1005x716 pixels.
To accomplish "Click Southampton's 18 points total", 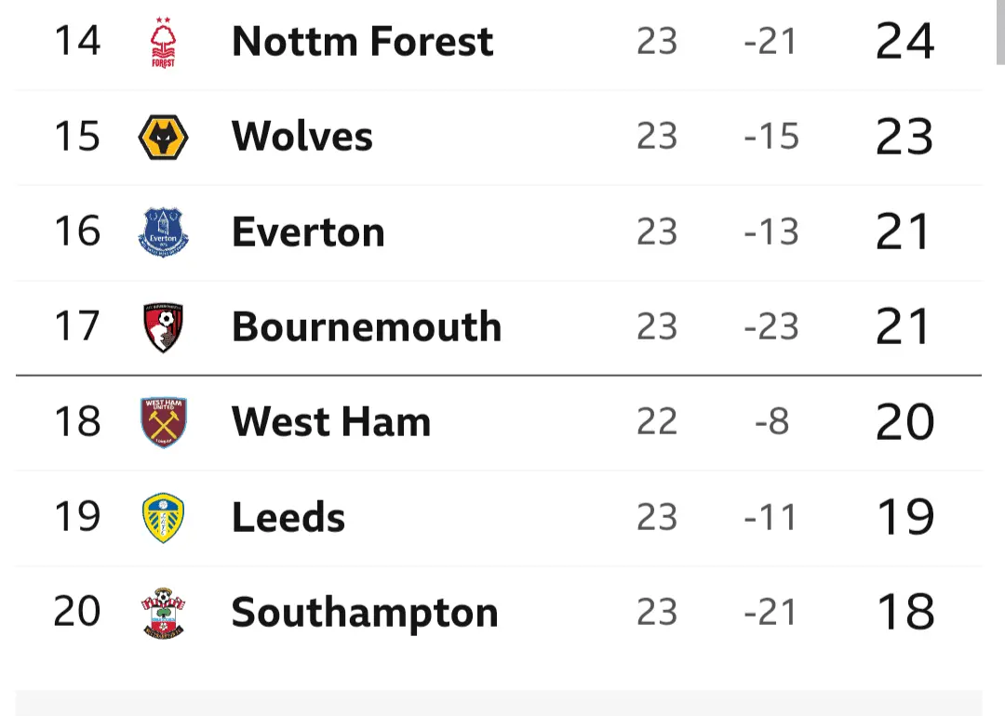I will coord(904,613).
